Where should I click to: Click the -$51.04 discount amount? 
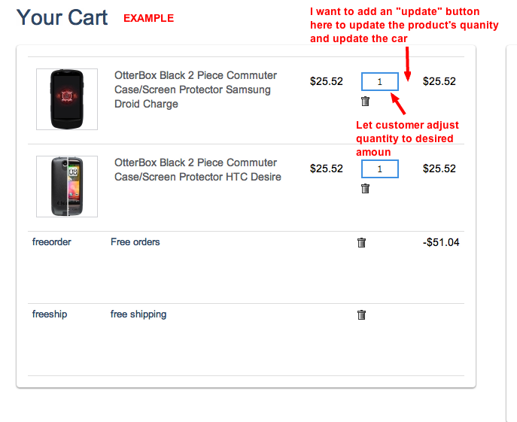(442, 242)
